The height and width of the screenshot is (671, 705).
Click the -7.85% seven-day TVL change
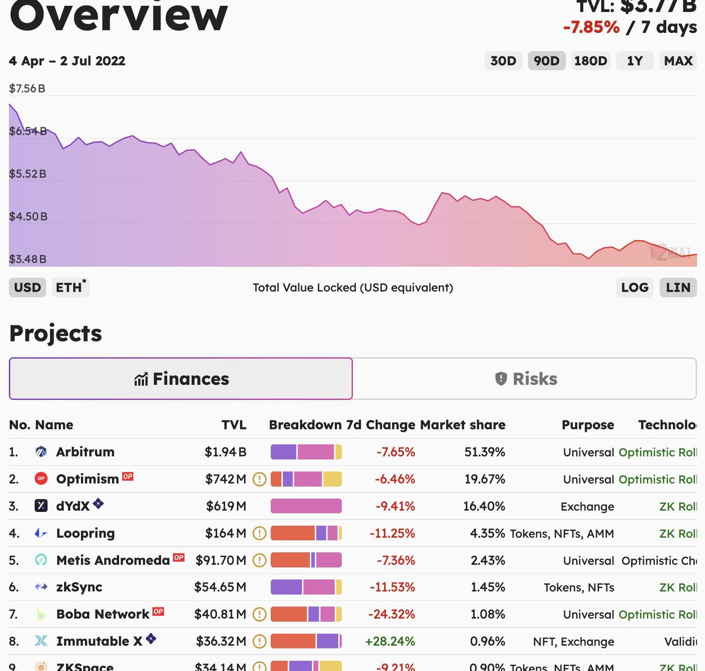click(591, 27)
